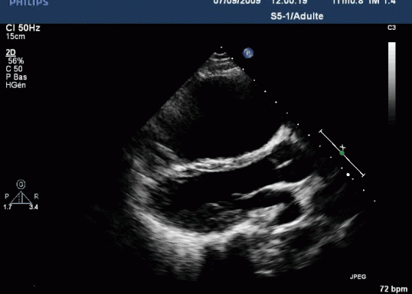Screen dimensions: 412x294
Task: Click the 15cm depth indicator
Action: click(x=15, y=37)
